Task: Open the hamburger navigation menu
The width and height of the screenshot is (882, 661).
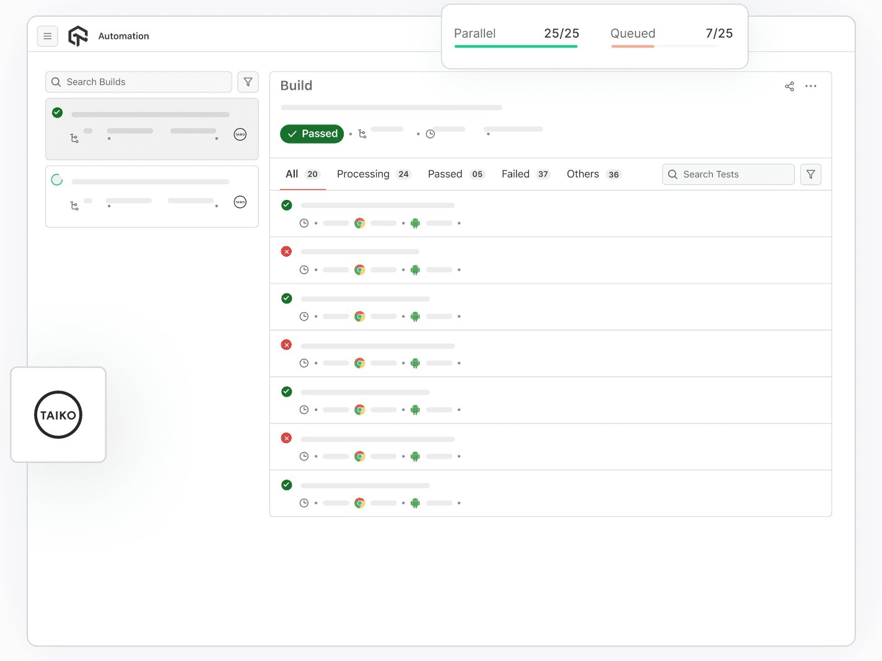Action: (48, 36)
